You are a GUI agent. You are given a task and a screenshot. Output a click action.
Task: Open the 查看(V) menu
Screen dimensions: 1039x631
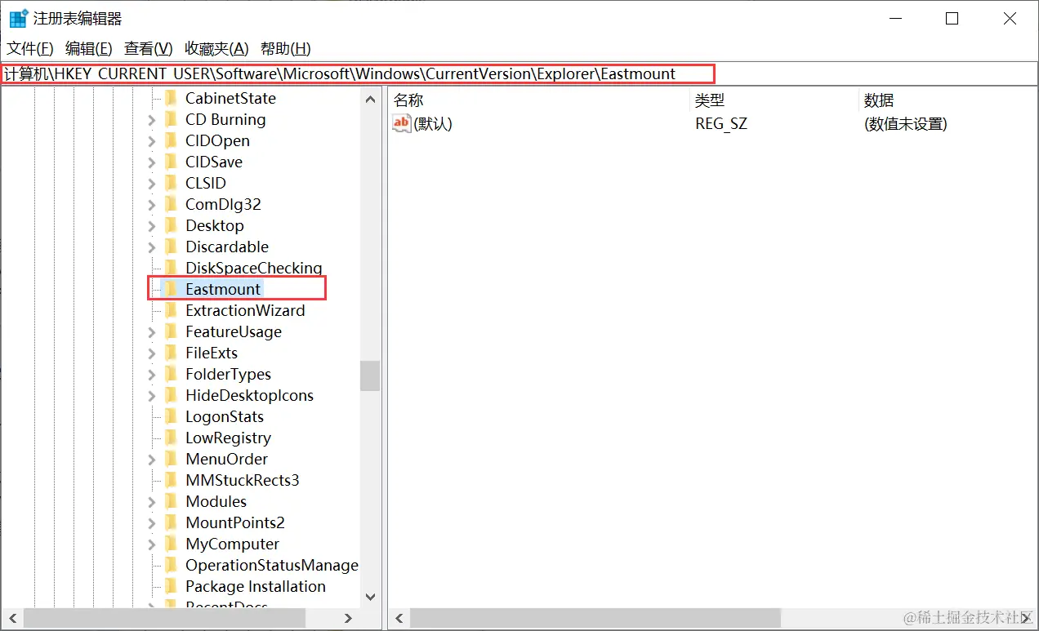pos(149,48)
